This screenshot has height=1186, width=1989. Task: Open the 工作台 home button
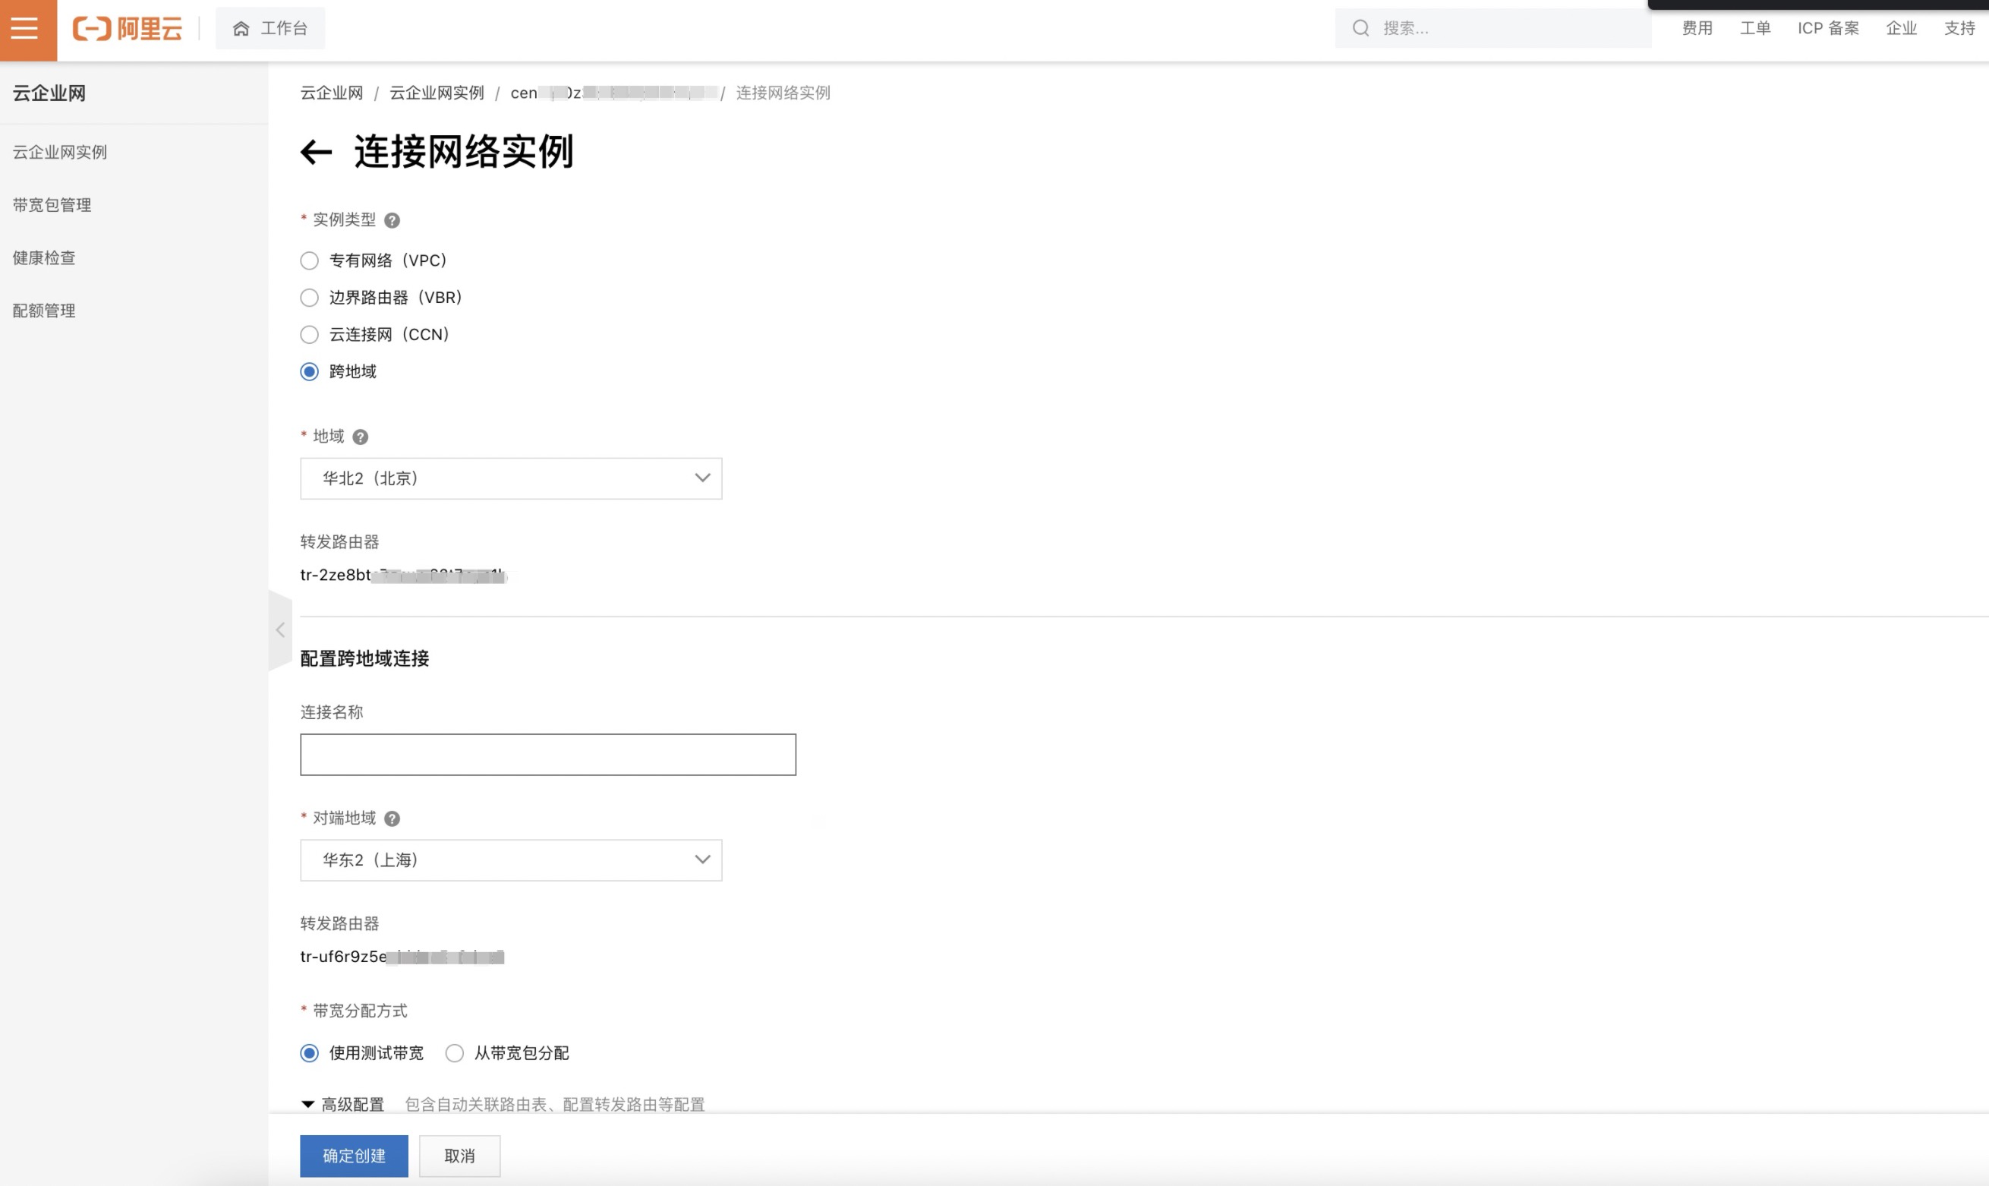click(x=270, y=29)
